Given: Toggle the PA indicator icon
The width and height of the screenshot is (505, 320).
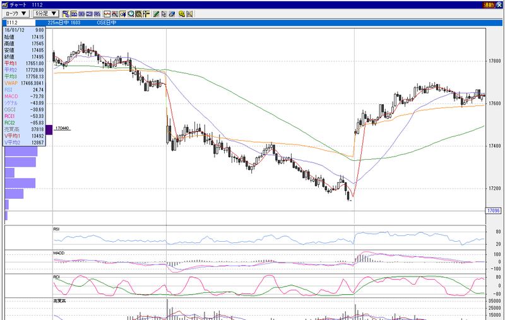Looking at the screenshot, I should (97, 14).
